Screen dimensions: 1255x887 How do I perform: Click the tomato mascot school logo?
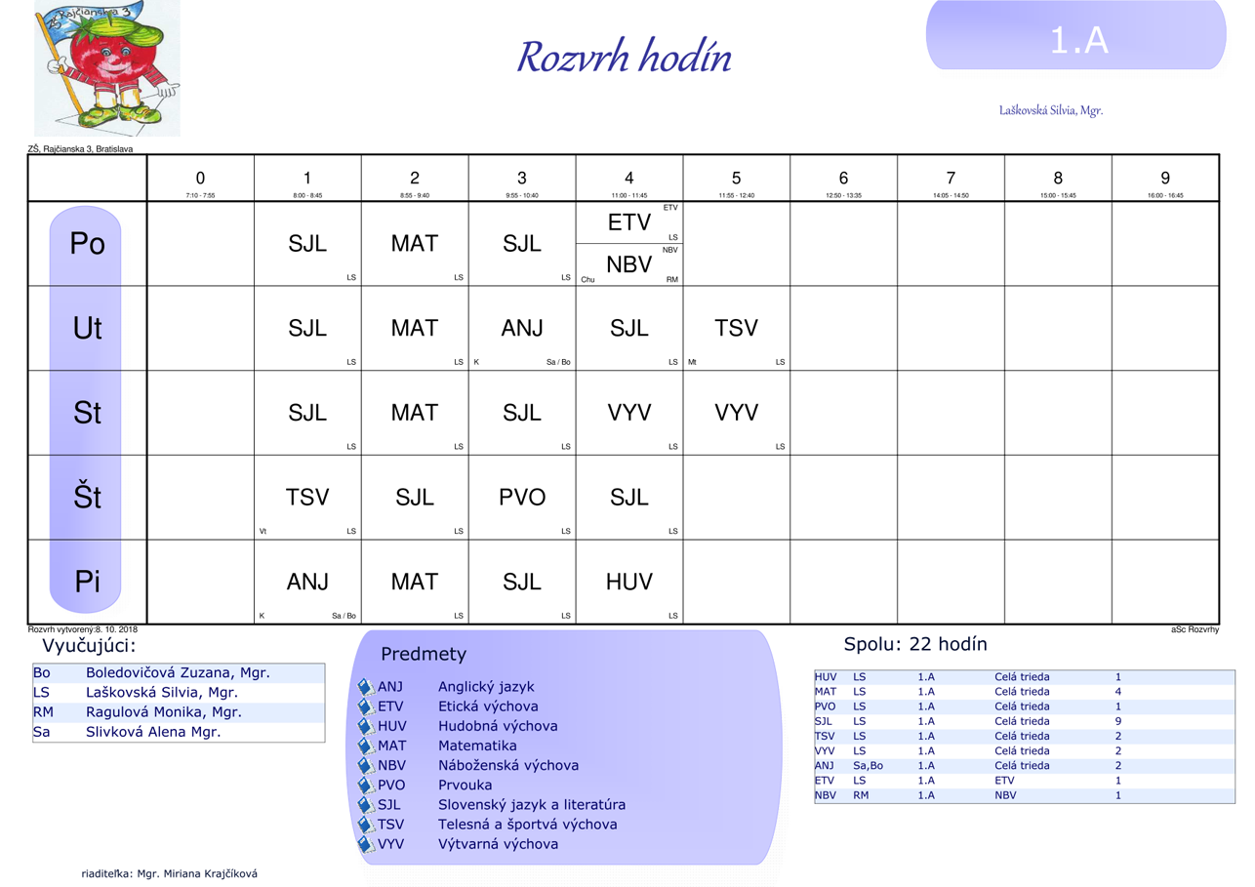click(107, 67)
